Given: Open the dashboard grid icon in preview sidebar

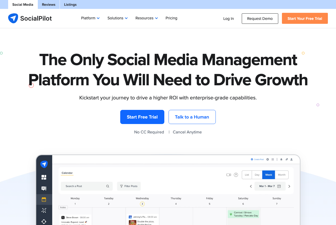Looking at the screenshot, I should coord(44,177).
